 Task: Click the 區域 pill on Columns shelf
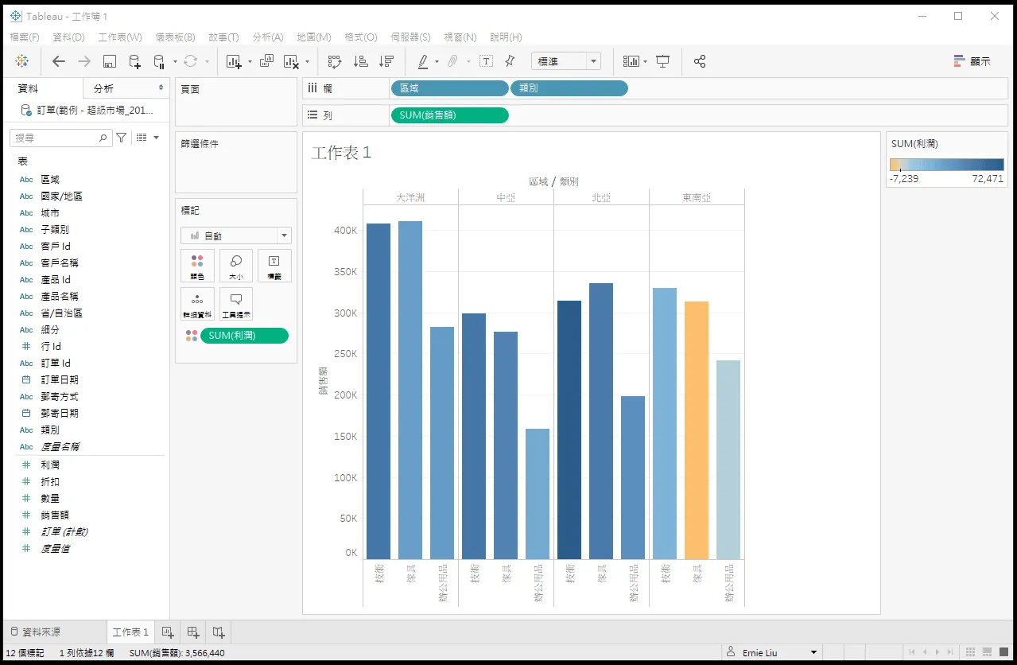449,88
